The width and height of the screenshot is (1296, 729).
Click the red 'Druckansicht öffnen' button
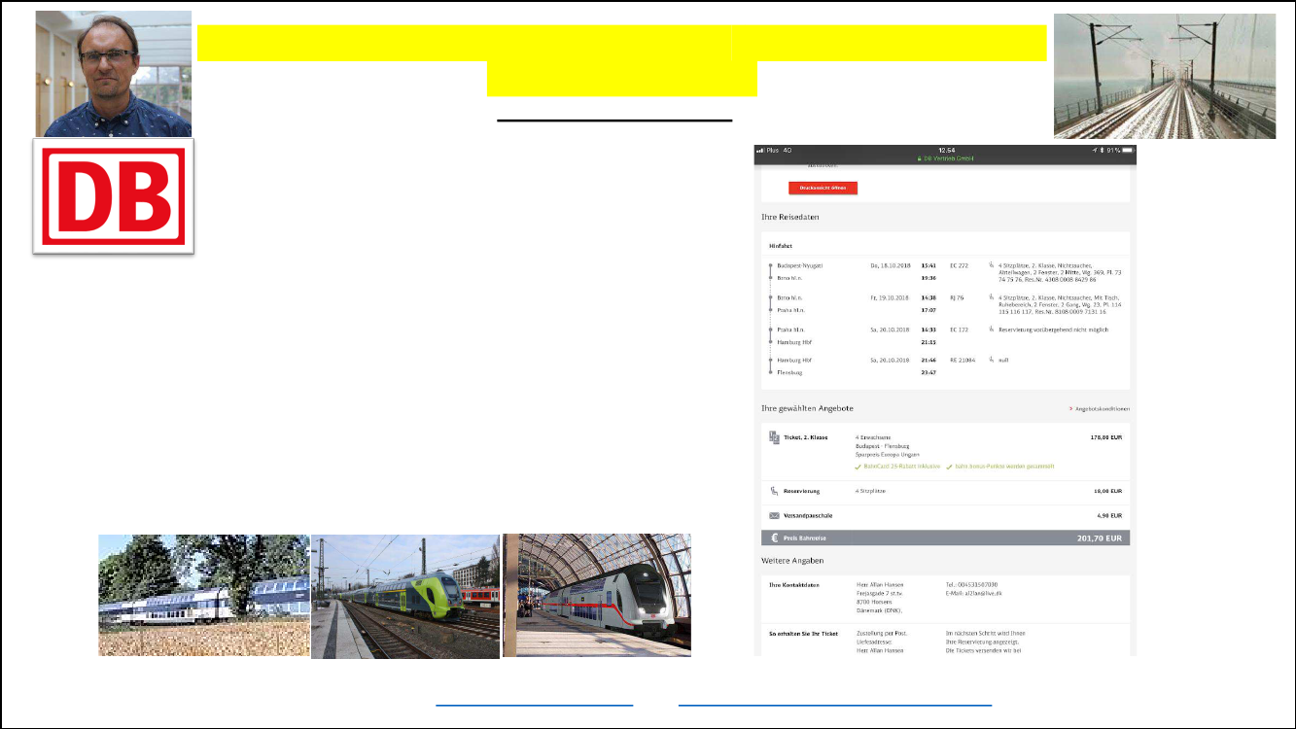point(823,188)
